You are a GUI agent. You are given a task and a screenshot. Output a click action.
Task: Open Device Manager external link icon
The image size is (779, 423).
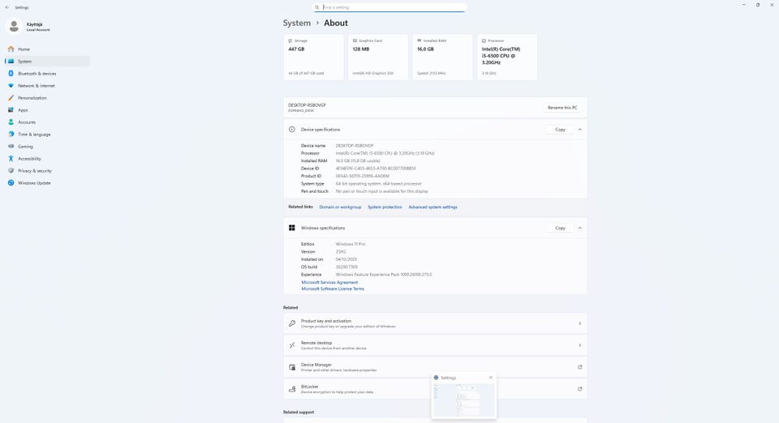(x=579, y=367)
